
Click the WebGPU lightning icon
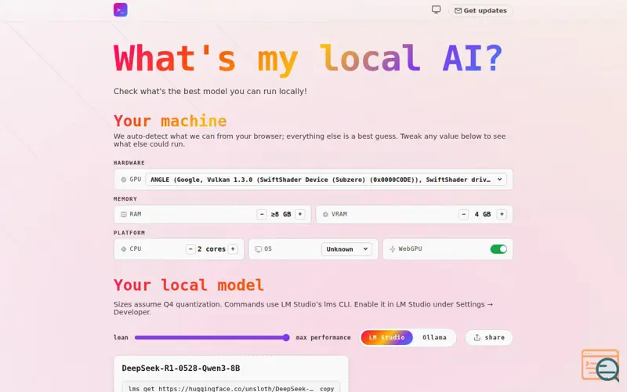coord(393,249)
